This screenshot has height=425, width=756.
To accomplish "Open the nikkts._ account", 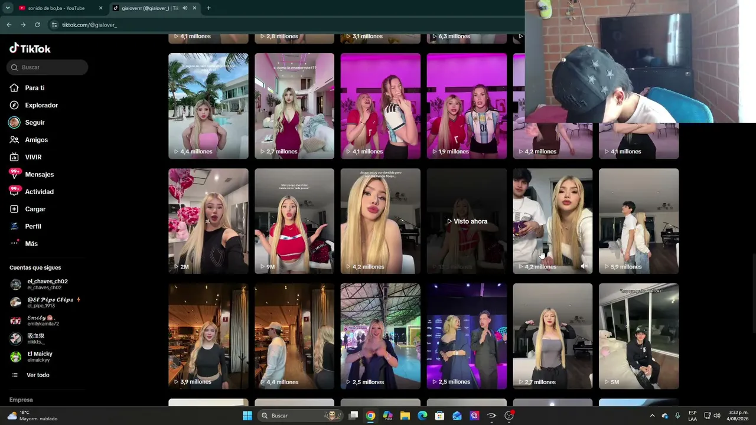I will pyautogui.click(x=27, y=339).
